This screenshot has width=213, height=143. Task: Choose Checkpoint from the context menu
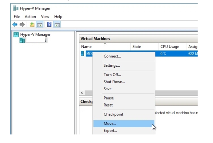124,114
